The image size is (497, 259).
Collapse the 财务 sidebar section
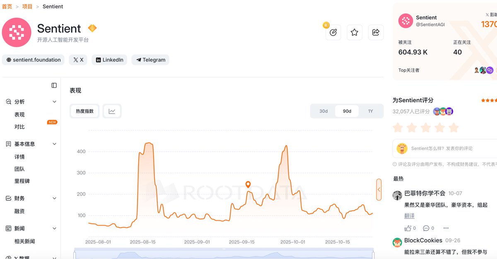[54, 199]
